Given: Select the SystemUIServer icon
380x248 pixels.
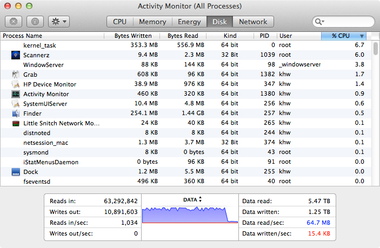Looking at the screenshot, I should click(x=16, y=104).
